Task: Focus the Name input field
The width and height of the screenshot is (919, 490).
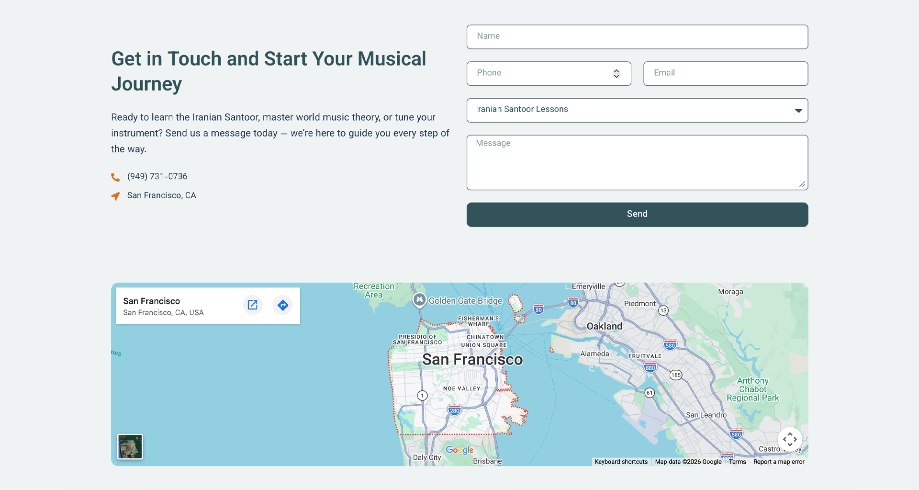Action: pyautogui.click(x=637, y=37)
